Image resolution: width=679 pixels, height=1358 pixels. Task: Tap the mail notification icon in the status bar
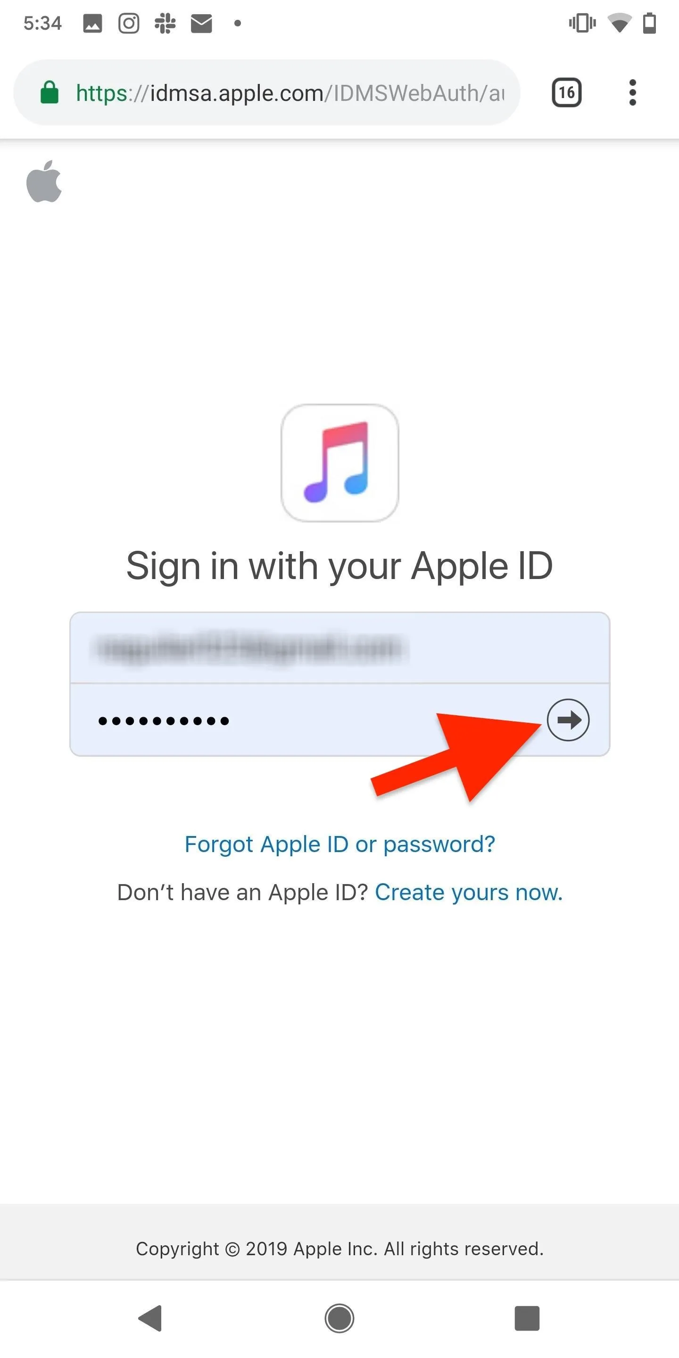point(201,23)
